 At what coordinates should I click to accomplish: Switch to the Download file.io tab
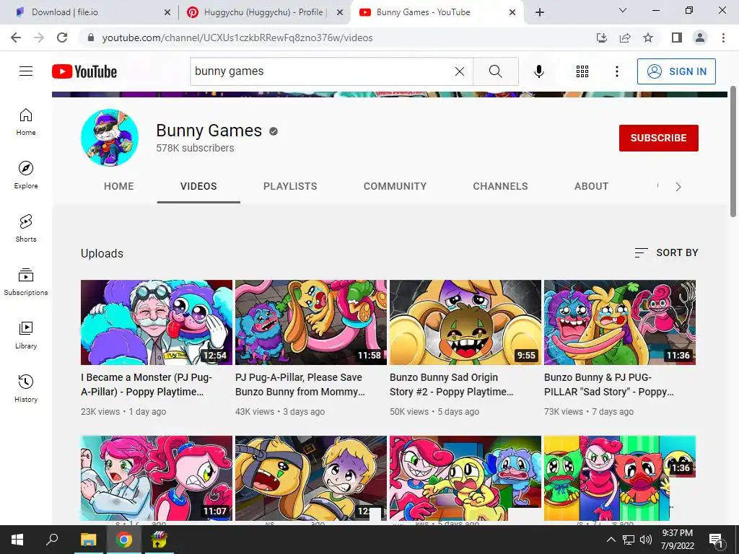pyautogui.click(x=89, y=12)
